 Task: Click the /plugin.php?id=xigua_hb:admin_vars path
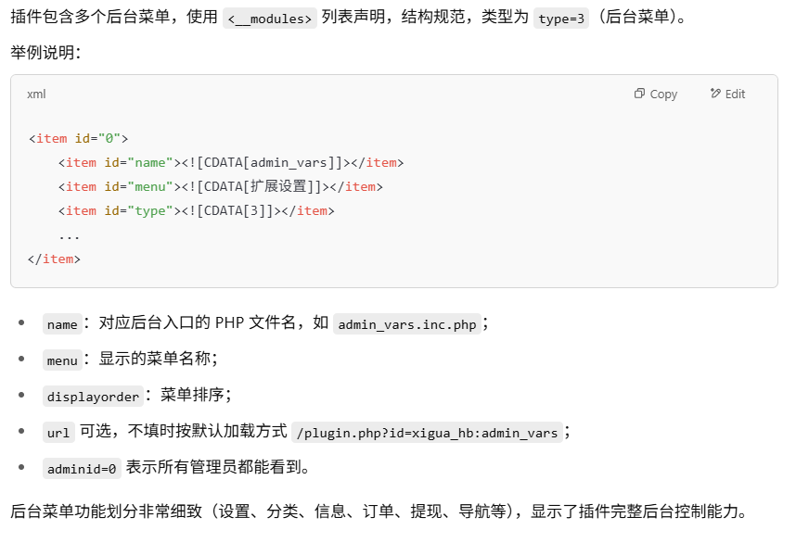click(x=427, y=433)
